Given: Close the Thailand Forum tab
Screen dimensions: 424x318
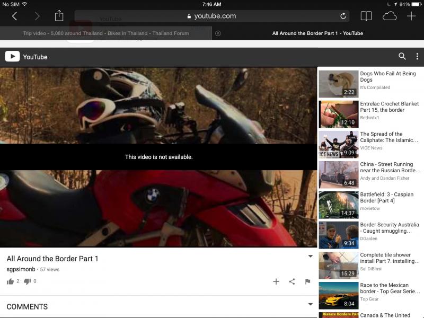Looking at the screenshot, I should pyautogui.click(x=218, y=33).
